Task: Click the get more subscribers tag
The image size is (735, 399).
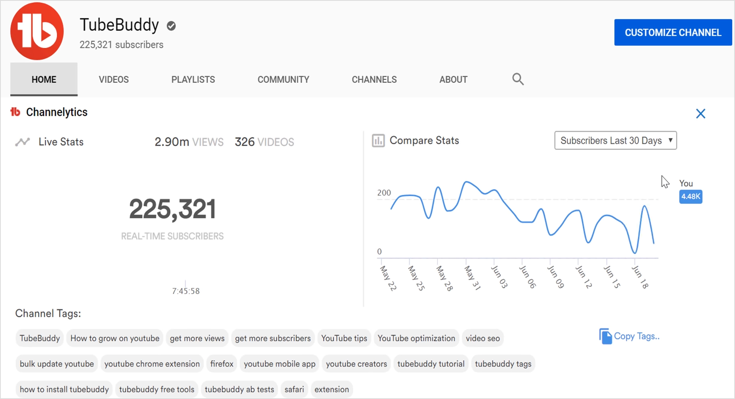Action: pyautogui.click(x=273, y=338)
